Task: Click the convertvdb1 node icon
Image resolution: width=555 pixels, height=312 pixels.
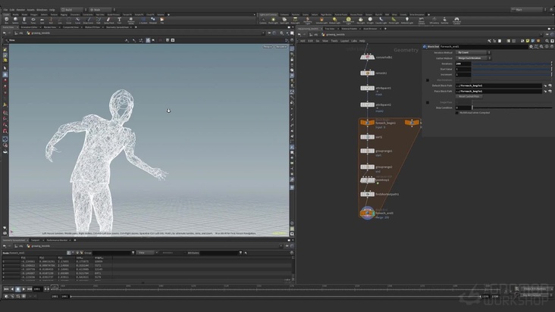Action: click(x=367, y=57)
